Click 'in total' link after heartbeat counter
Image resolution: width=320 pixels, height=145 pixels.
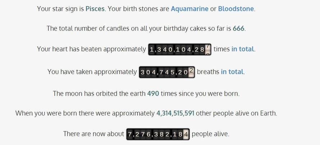243,49
